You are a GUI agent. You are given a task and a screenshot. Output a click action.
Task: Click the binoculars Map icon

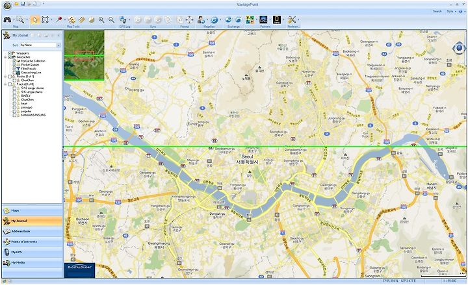[x=7, y=19]
